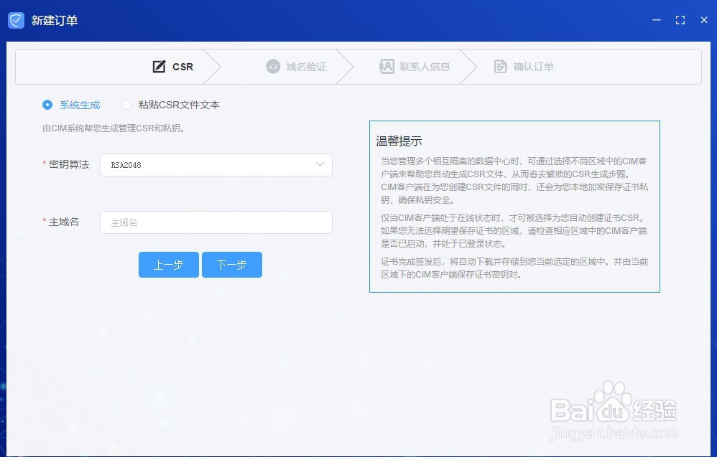Click the shield app logo icon
This screenshot has width=717, height=457.
(x=16, y=20)
